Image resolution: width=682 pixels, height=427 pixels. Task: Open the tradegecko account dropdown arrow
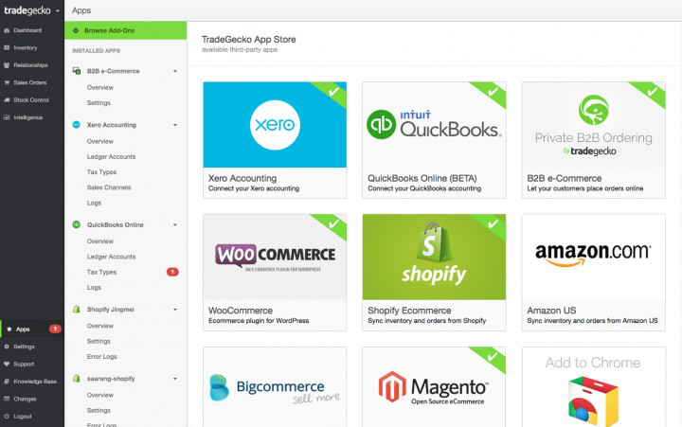click(x=58, y=10)
